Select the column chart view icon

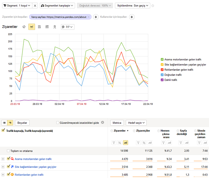(47, 27)
